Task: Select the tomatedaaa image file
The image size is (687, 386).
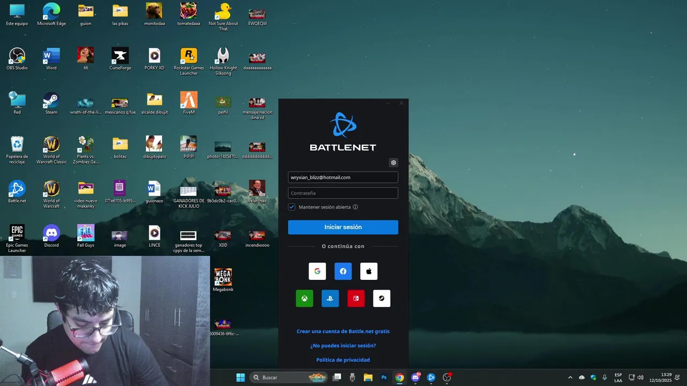Action: (x=189, y=15)
